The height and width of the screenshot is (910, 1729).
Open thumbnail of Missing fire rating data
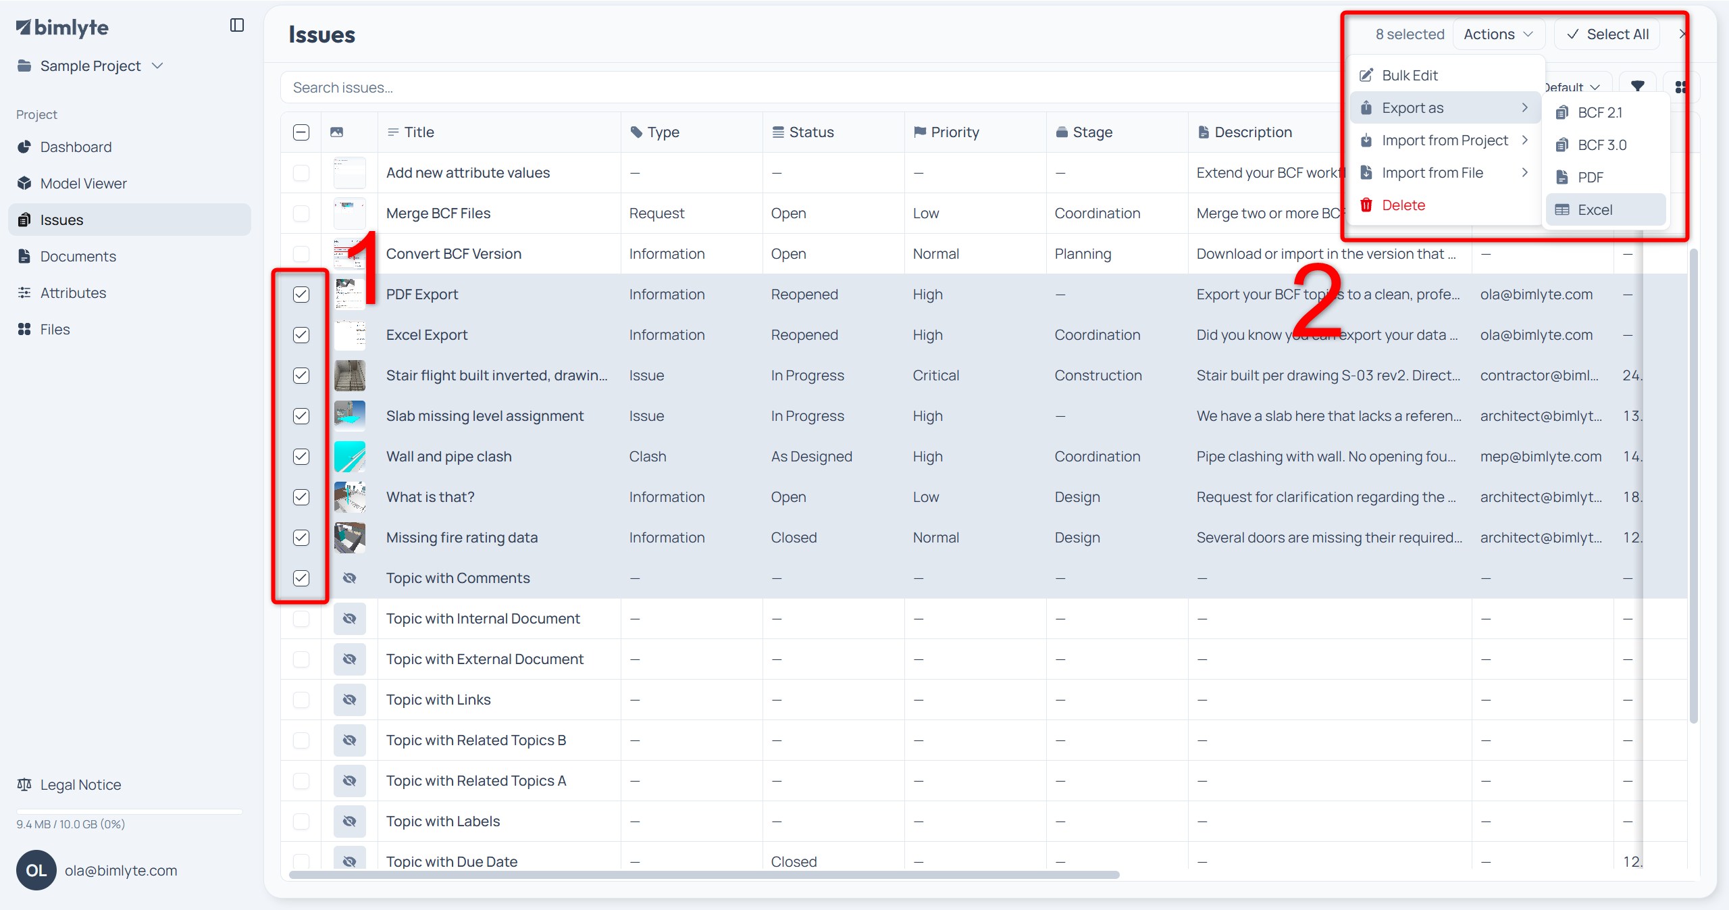pyautogui.click(x=349, y=538)
